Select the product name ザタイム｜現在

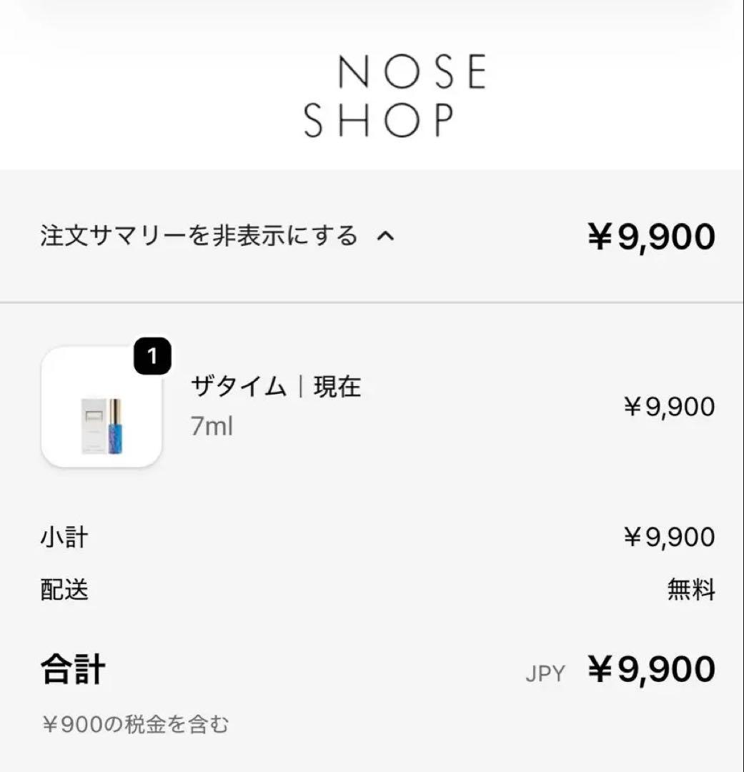pyautogui.click(x=275, y=387)
